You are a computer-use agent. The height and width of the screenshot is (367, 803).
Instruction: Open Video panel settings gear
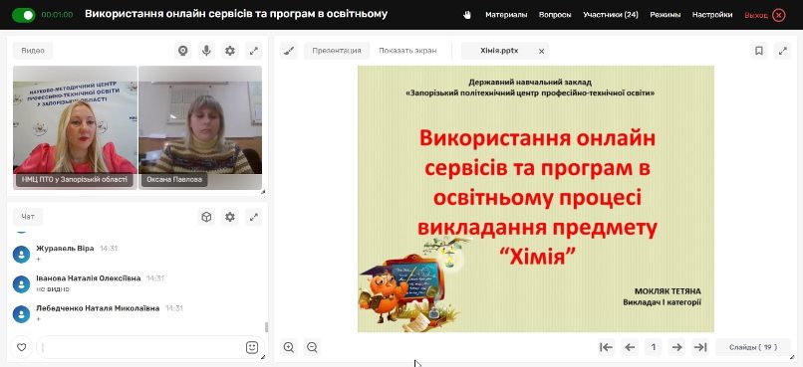click(230, 51)
